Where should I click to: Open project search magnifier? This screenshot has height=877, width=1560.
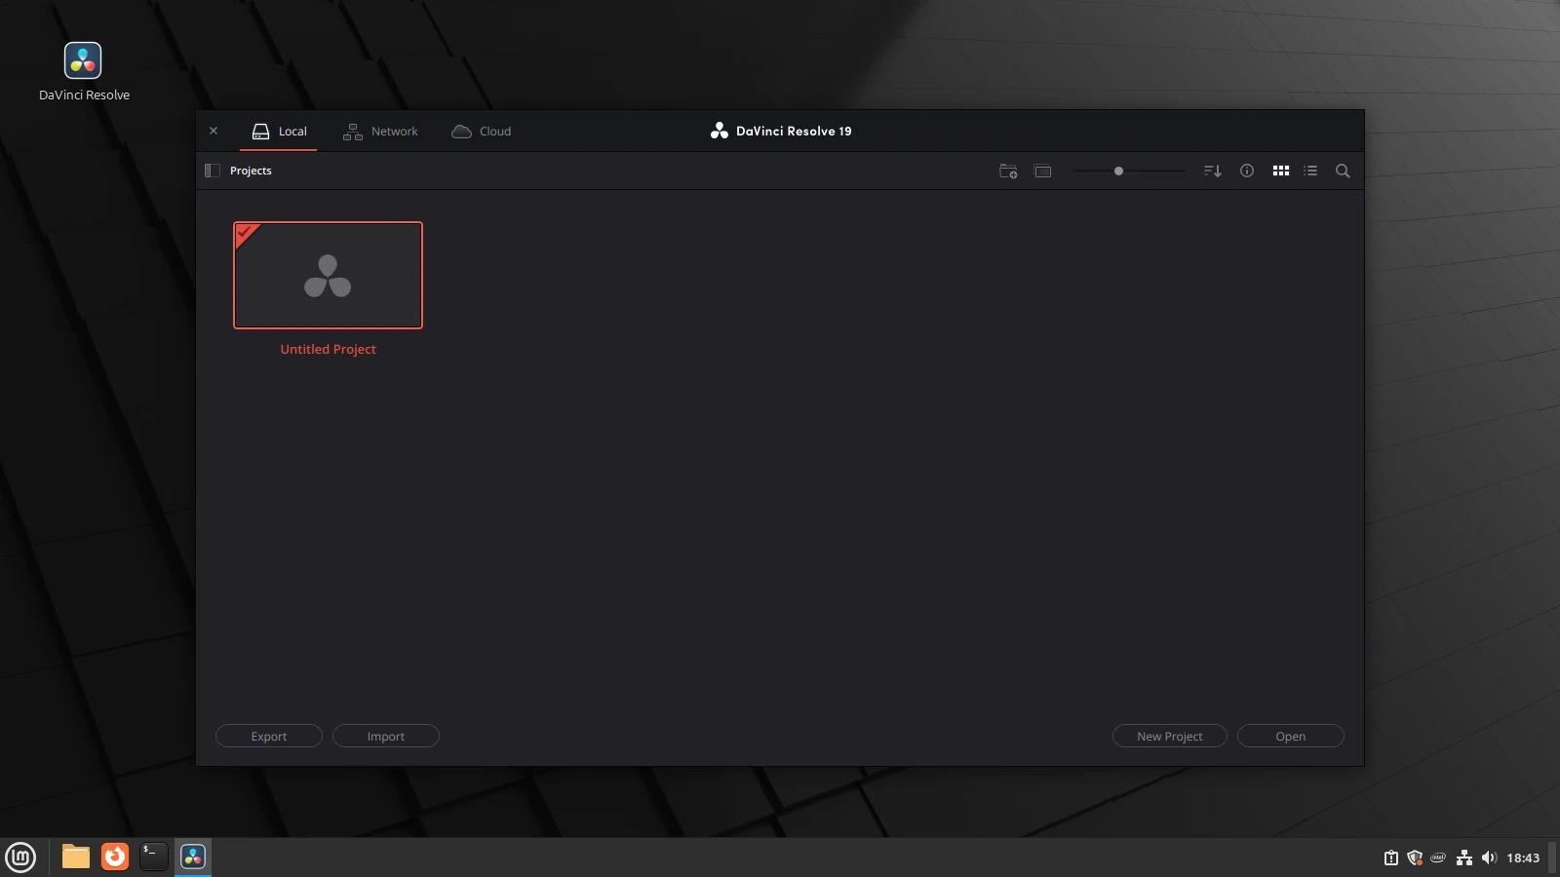(x=1343, y=171)
